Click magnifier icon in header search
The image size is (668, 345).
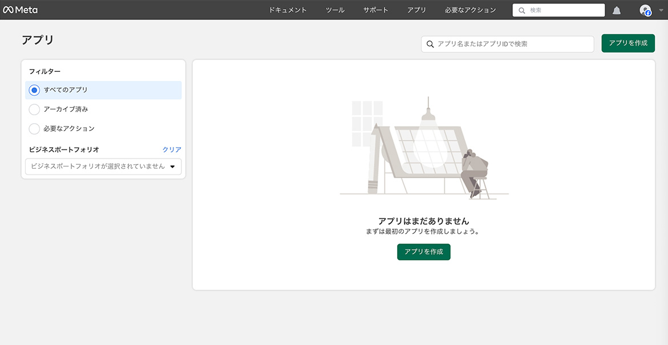point(521,10)
